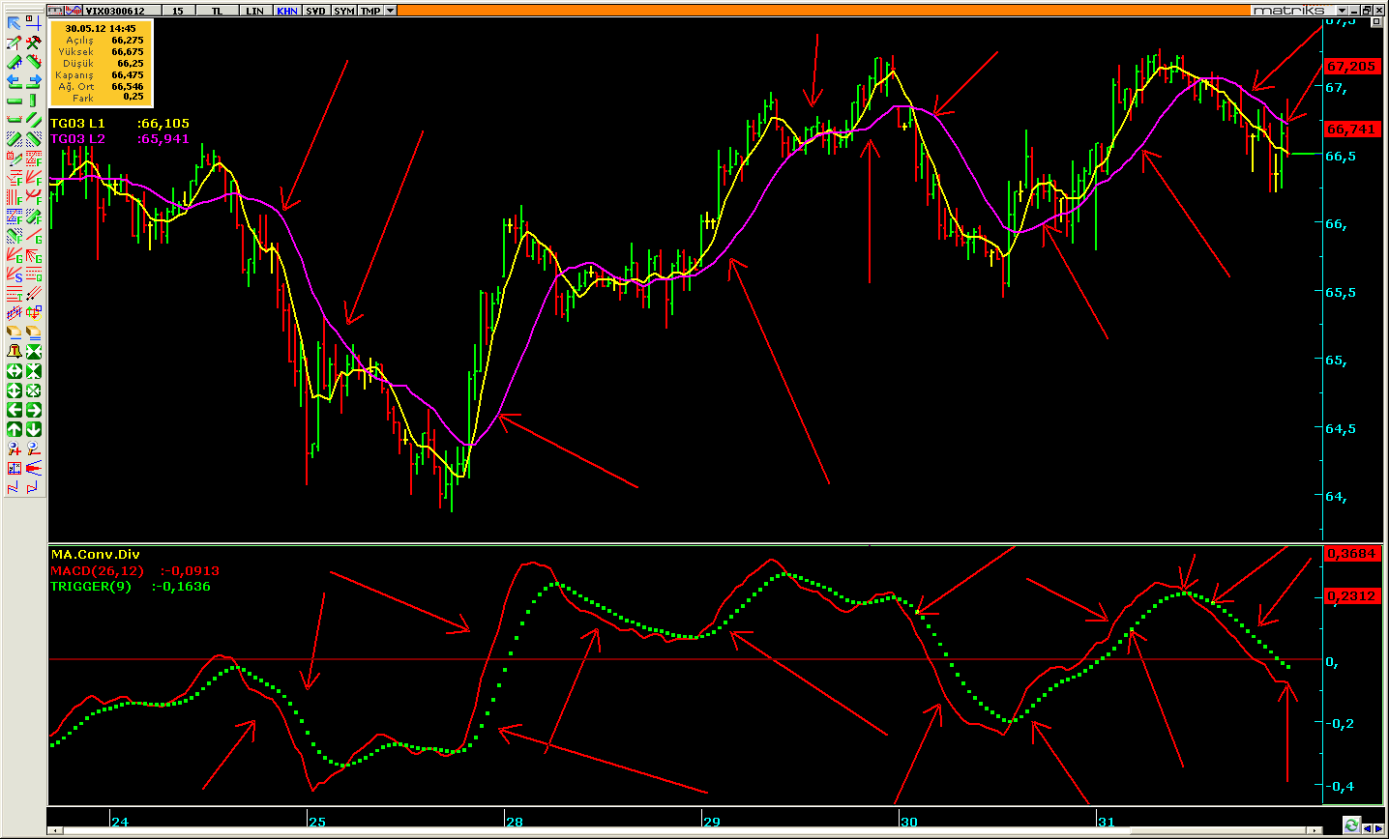Click the Kapanış value 66,475 in info box
The image size is (1389, 839).
(128, 75)
